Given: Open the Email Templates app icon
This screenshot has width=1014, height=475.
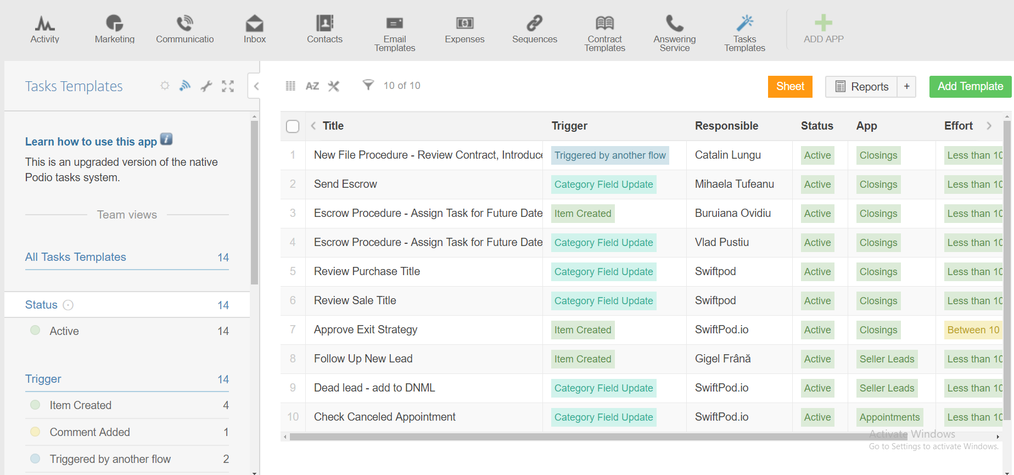Looking at the screenshot, I should point(395,23).
